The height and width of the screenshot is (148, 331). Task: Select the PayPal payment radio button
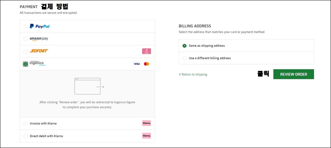(25, 26)
